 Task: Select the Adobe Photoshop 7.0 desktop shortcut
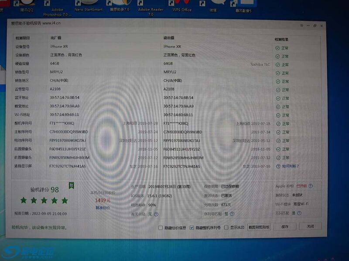click(x=57, y=9)
